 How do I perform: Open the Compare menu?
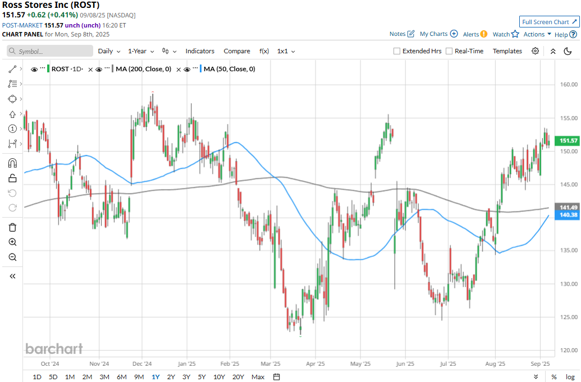237,51
